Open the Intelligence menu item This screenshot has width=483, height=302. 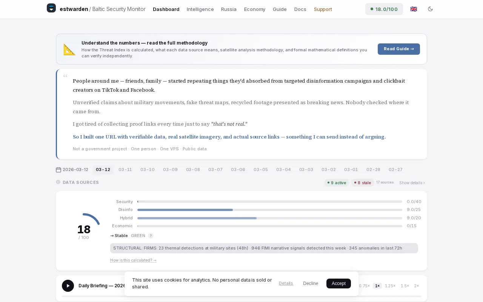click(200, 9)
